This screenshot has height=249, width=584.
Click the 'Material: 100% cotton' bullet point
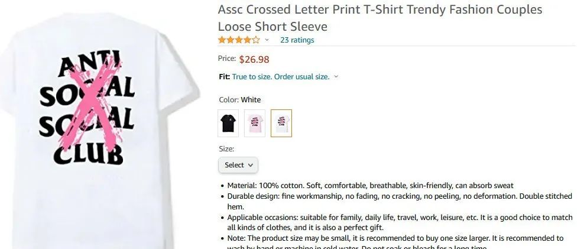click(x=370, y=185)
